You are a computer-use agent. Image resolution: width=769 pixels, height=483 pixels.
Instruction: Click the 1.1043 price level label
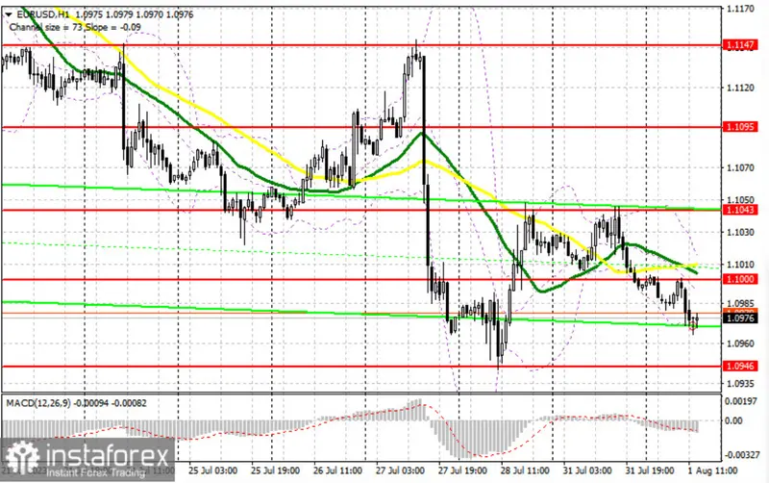740,210
